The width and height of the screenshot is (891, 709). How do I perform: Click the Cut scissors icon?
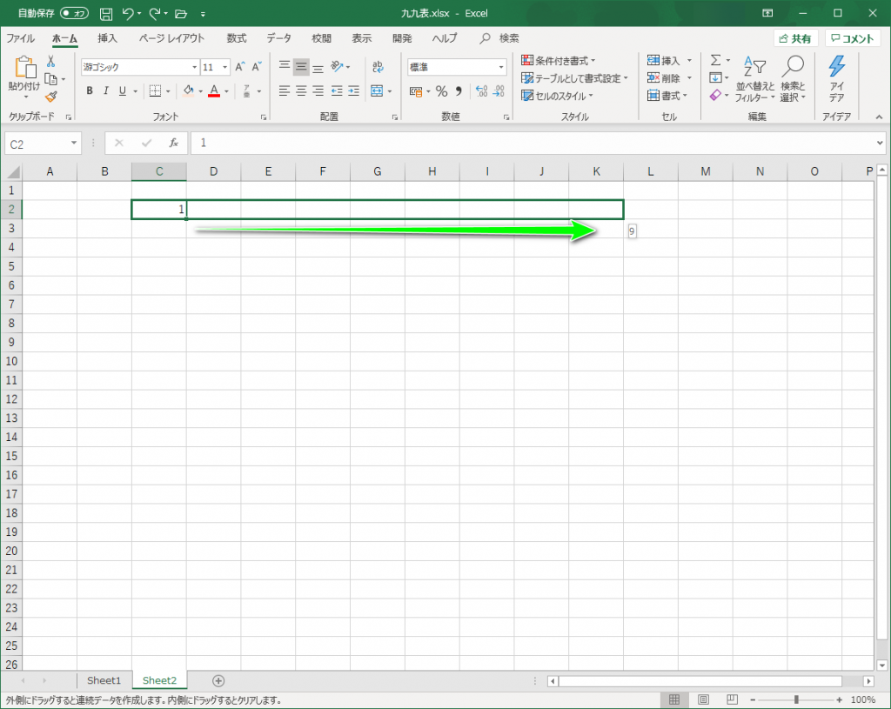(50, 62)
